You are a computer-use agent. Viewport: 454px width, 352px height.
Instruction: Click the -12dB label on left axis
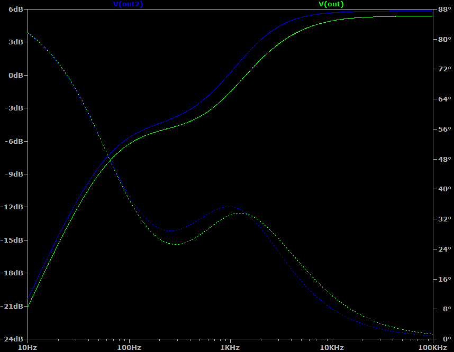tap(13, 207)
